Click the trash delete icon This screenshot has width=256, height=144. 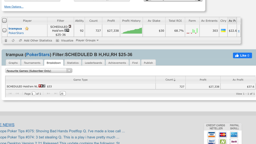coord(6,41)
